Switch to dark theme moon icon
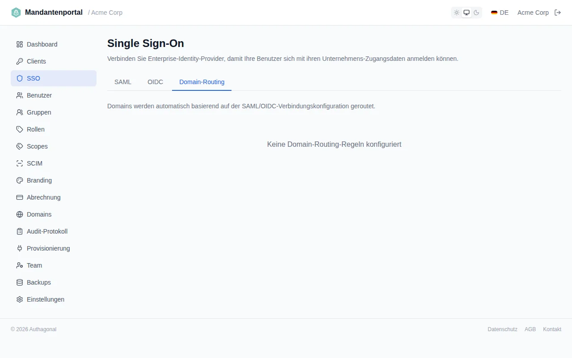The image size is (572, 358). click(476, 13)
